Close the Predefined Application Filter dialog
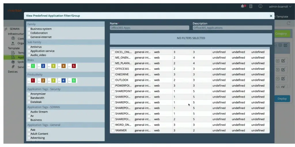Viewport: 295px width, 147px height. 271,16
